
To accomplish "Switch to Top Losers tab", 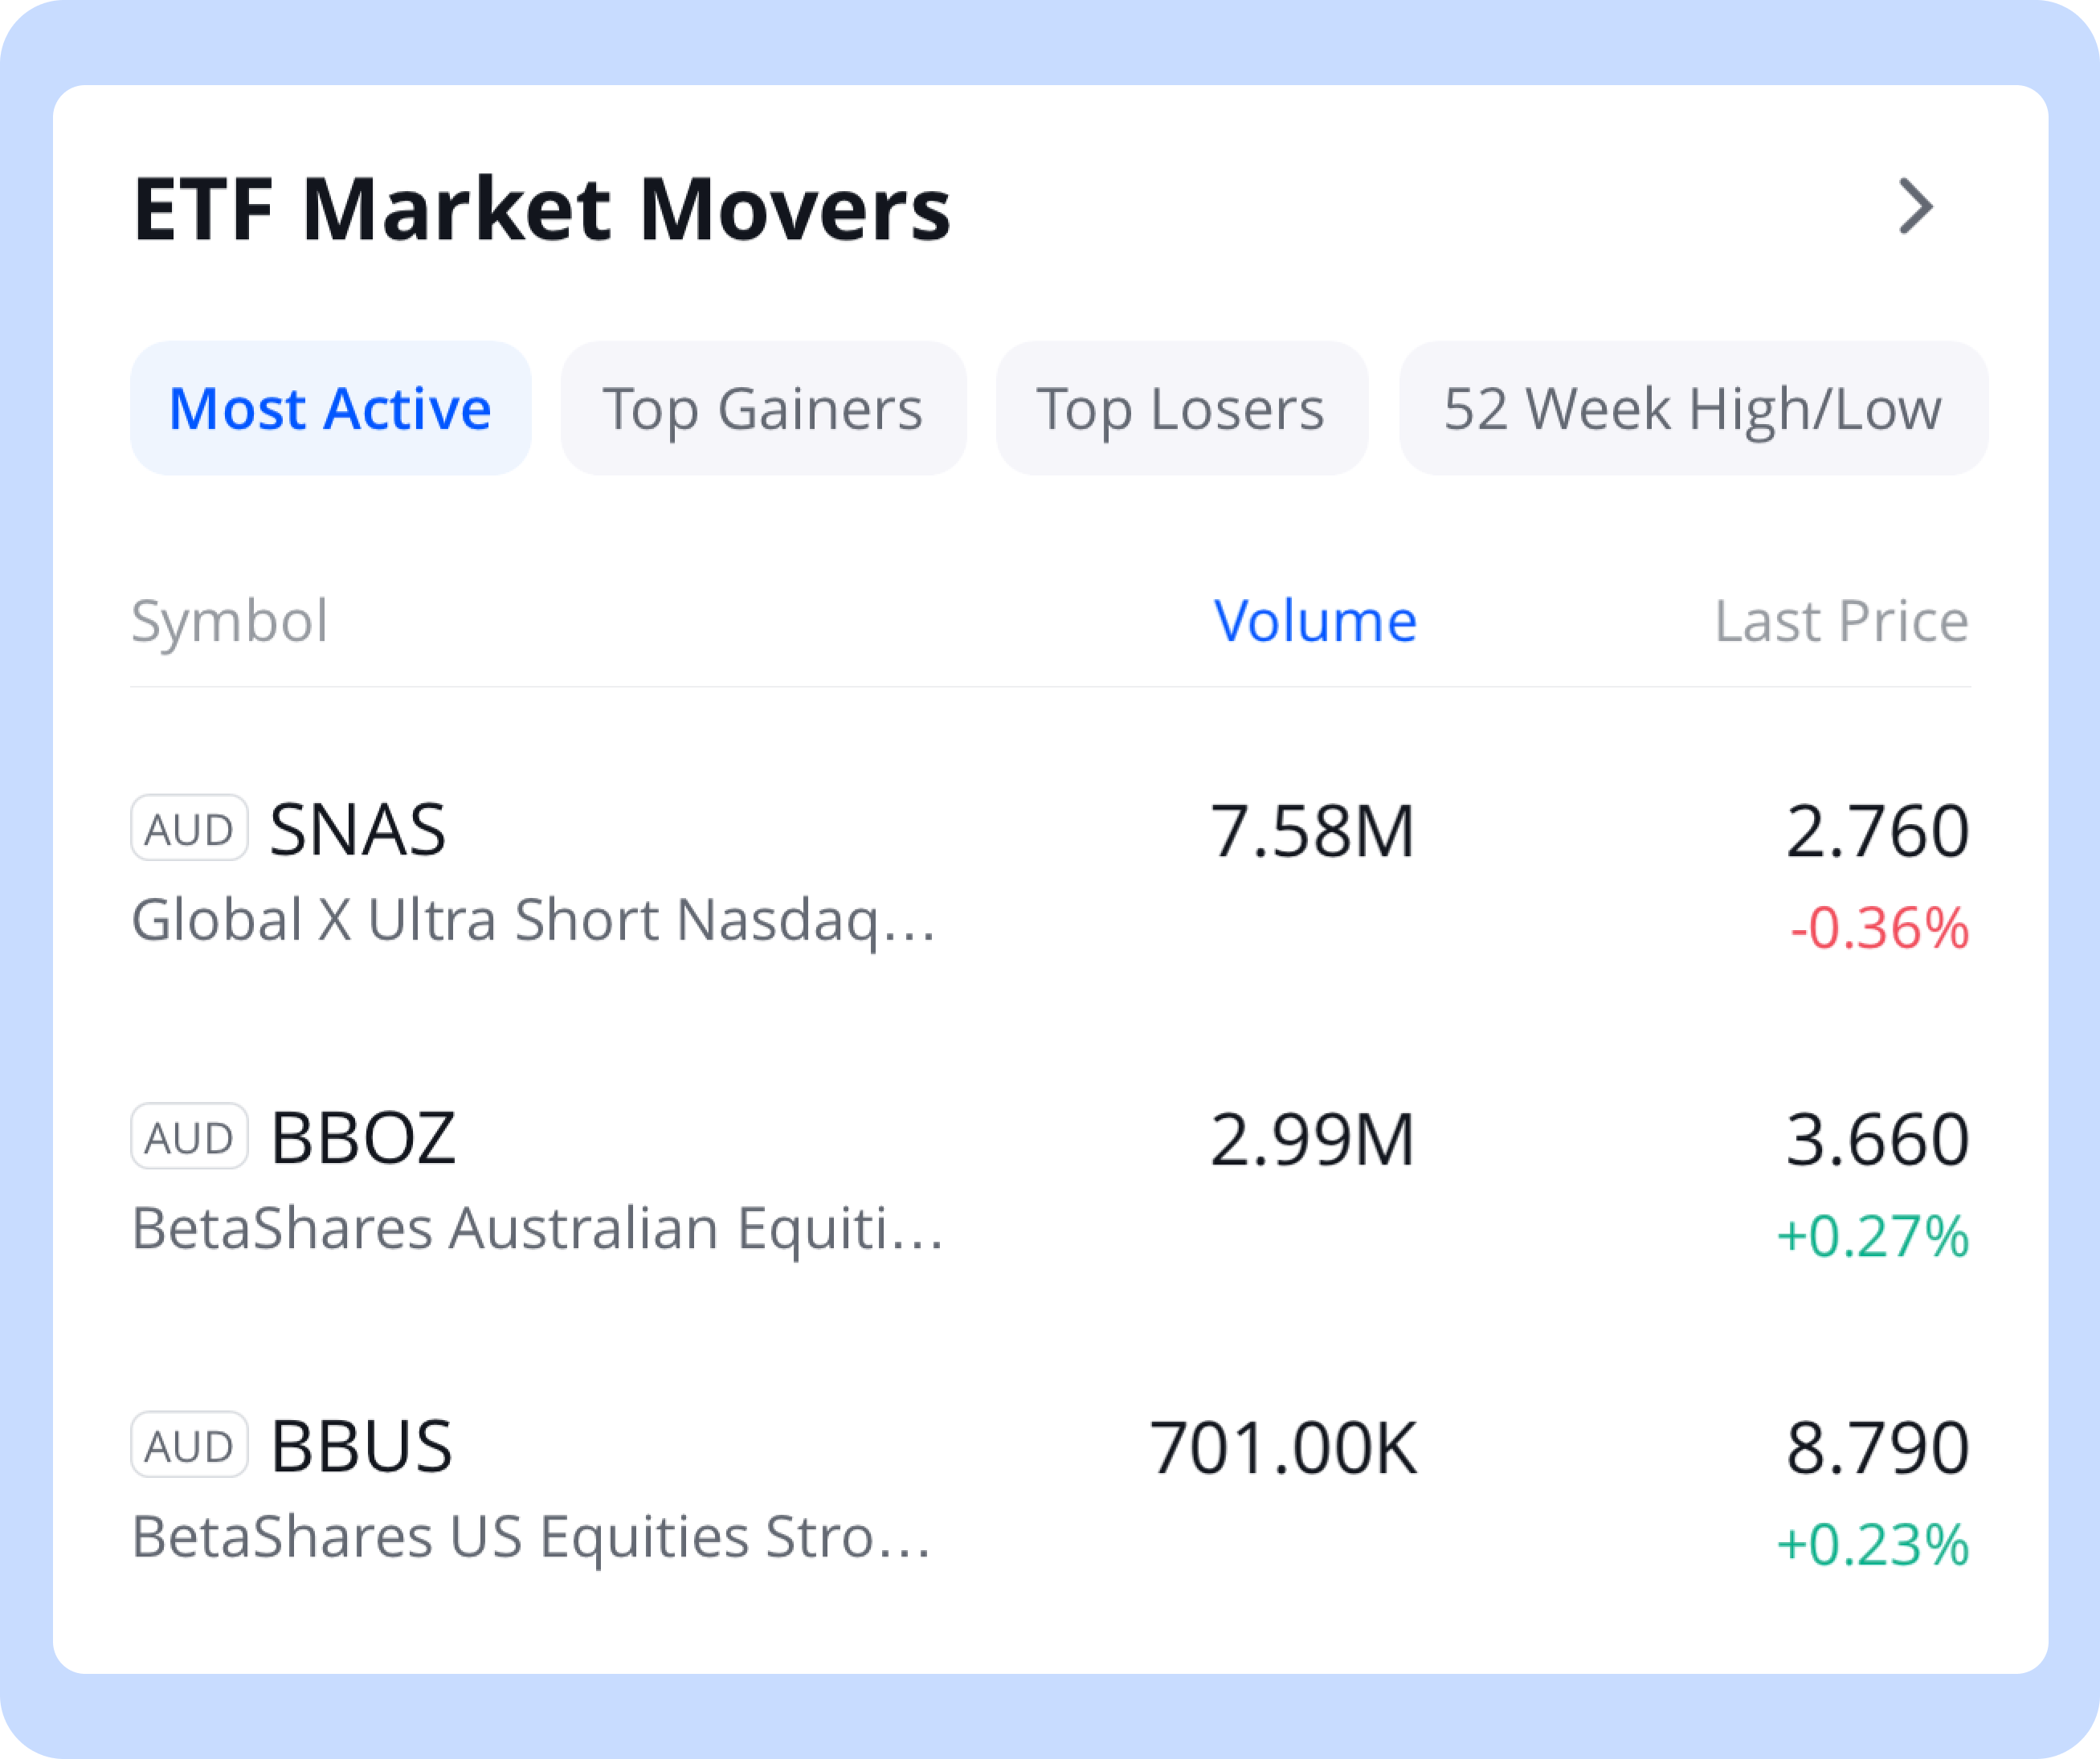I will tap(1181, 408).
